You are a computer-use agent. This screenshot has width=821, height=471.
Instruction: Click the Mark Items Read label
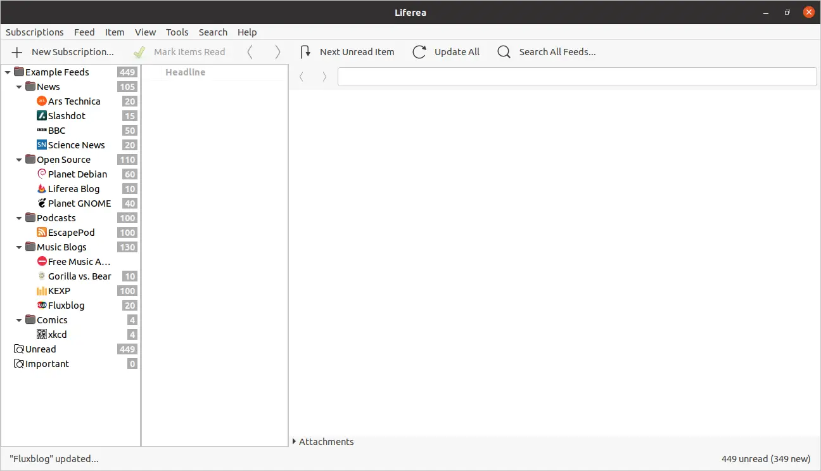[189, 52]
